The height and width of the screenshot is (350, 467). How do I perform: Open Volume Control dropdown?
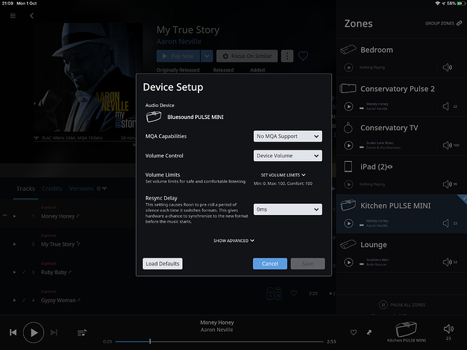click(287, 155)
